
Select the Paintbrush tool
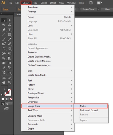point(4,39)
